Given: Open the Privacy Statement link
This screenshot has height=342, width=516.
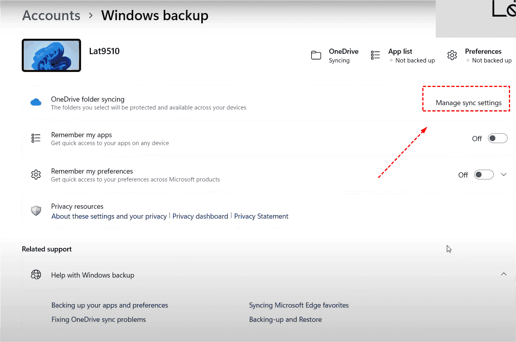Looking at the screenshot, I should point(261,216).
